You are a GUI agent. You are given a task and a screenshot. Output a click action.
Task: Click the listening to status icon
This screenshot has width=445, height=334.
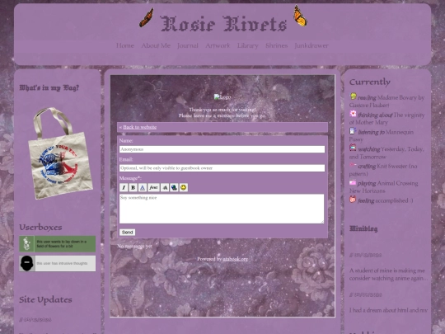pos(353,131)
